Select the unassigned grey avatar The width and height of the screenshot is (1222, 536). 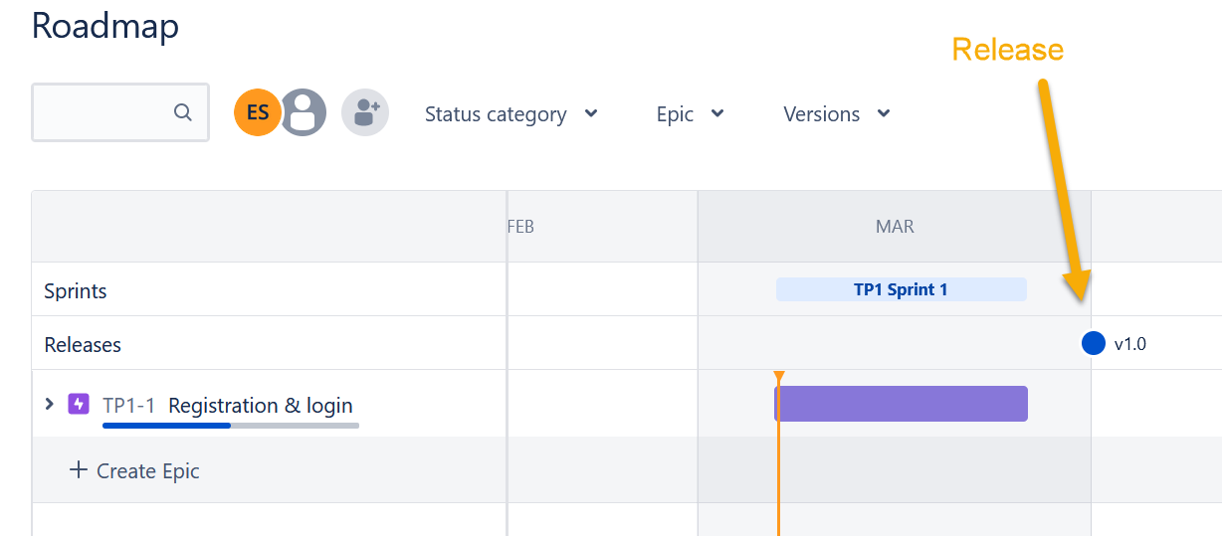[304, 112]
